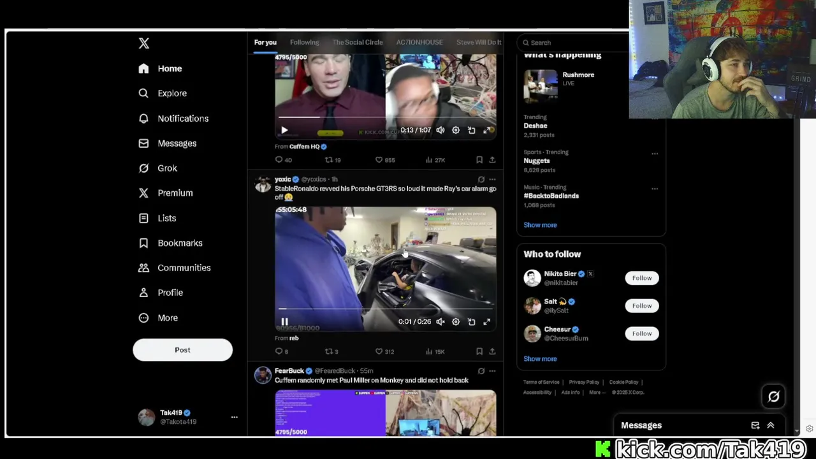This screenshot has width=816, height=459.
Task: Show more trending topics
Action: pos(540,225)
